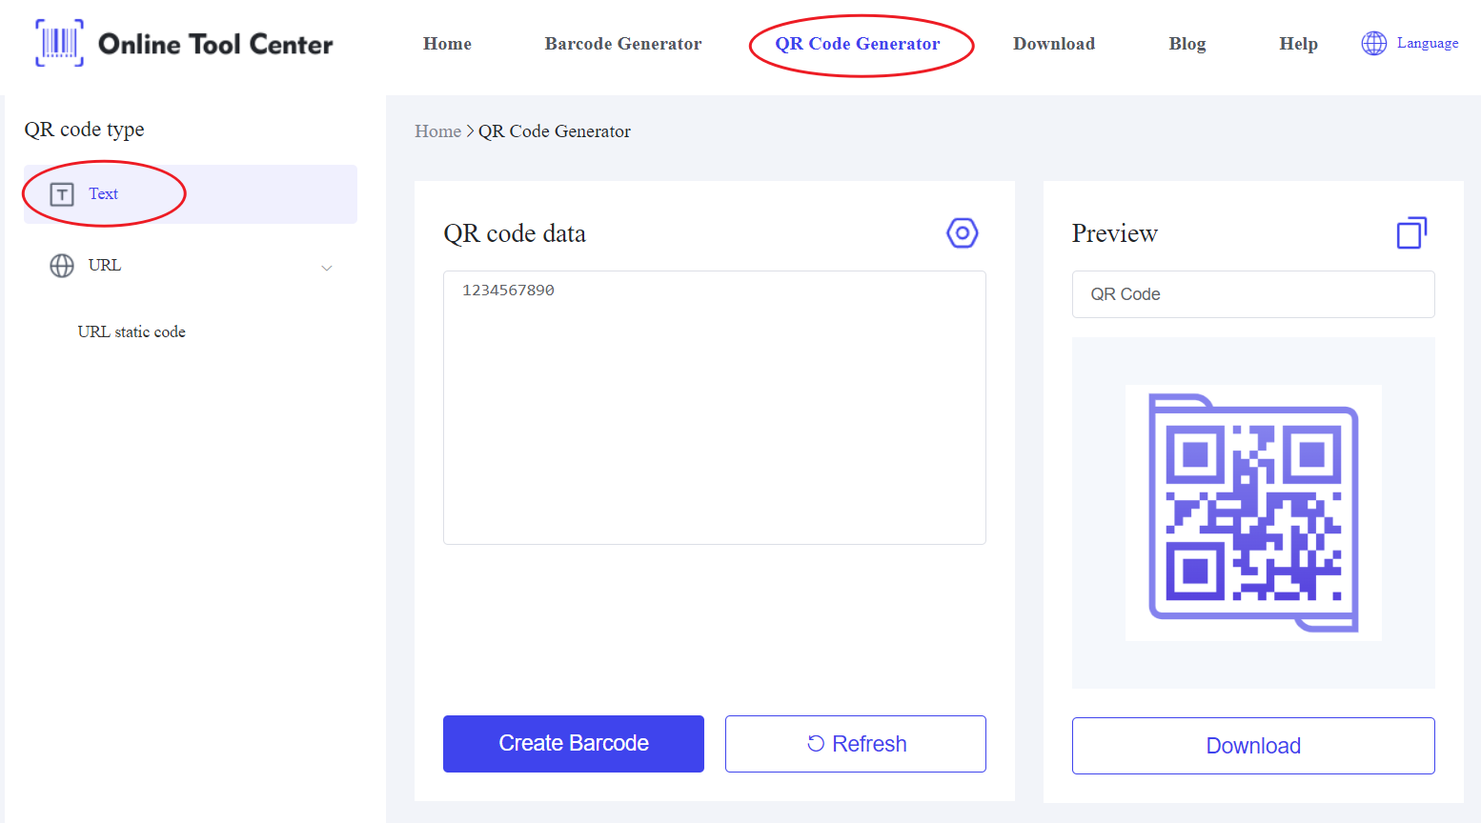Select QR Code Generator menu
This screenshot has height=823, width=1481.
[x=858, y=44]
